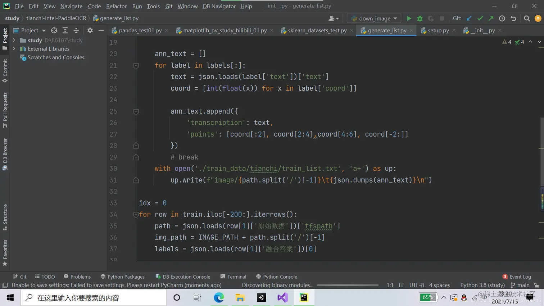544x306 pixels.
Task: Switch to the setup.py tab
Action: pyautogui.click(x=438, y=31)
